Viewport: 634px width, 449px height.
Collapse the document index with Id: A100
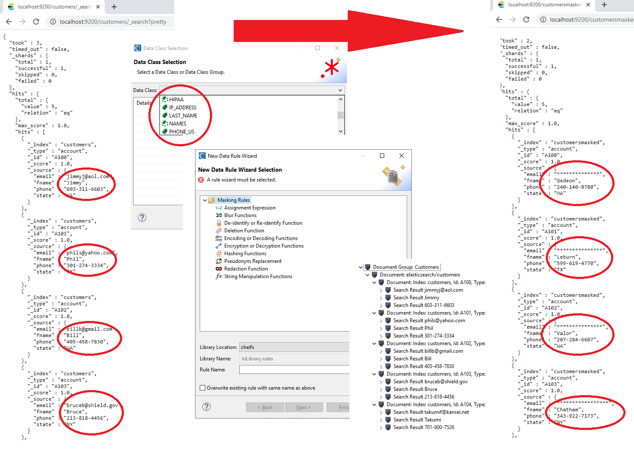(374, 282)
